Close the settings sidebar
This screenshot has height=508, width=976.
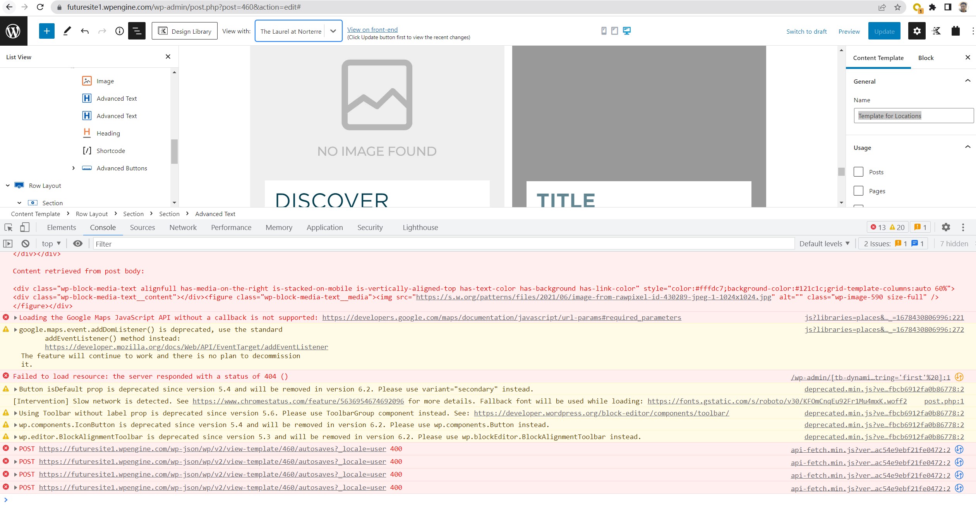(x=968, y=57)
